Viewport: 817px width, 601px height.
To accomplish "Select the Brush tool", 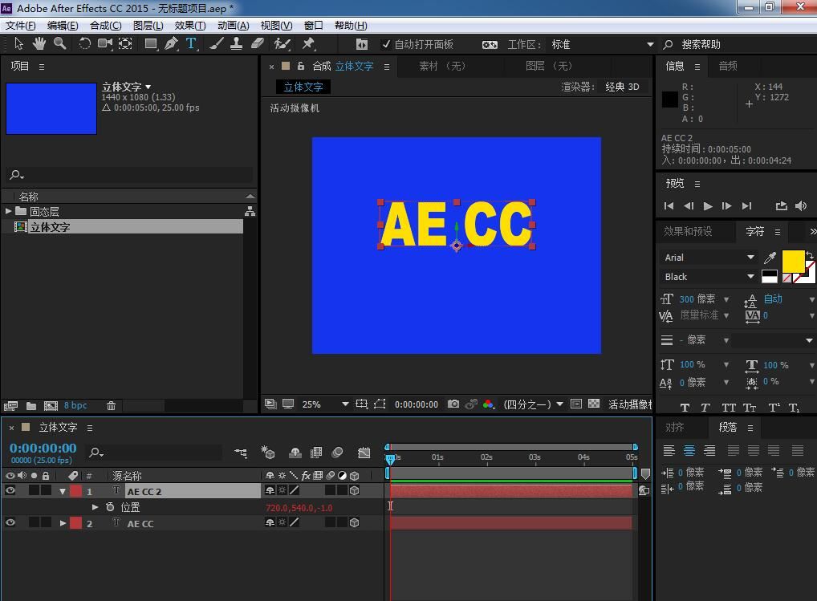I will click(x=216, y=44).
